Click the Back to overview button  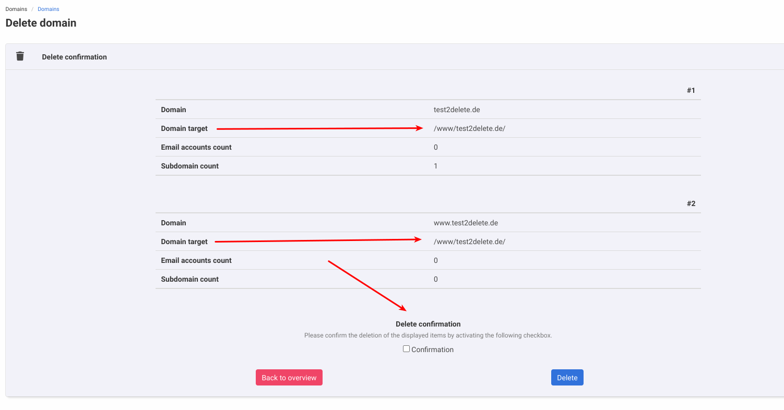pos(289,378)
